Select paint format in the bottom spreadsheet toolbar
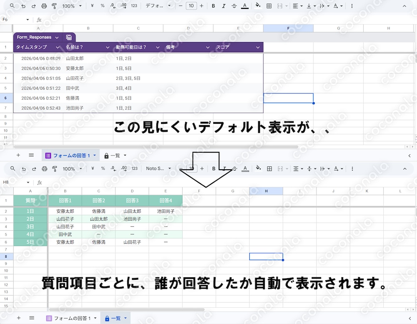Screen dimensions: 417x324 55,168
